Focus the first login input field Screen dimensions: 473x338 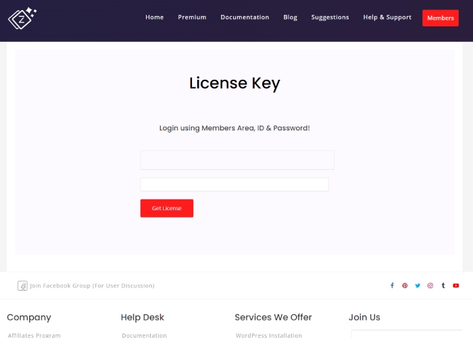[236, 160]
